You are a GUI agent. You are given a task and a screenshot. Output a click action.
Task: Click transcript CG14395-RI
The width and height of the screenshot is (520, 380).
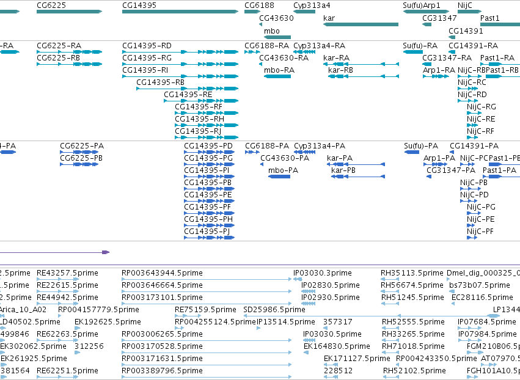[145, 70]
